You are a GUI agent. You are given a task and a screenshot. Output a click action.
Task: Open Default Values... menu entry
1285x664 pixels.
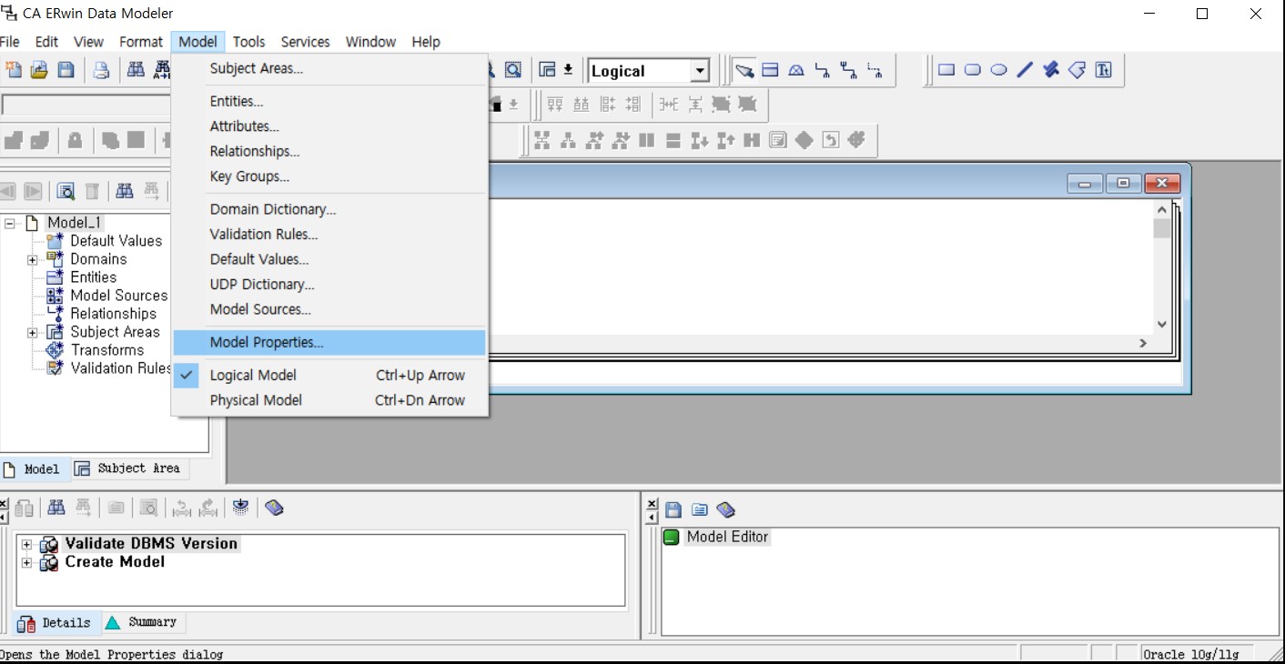coord(329,259)
